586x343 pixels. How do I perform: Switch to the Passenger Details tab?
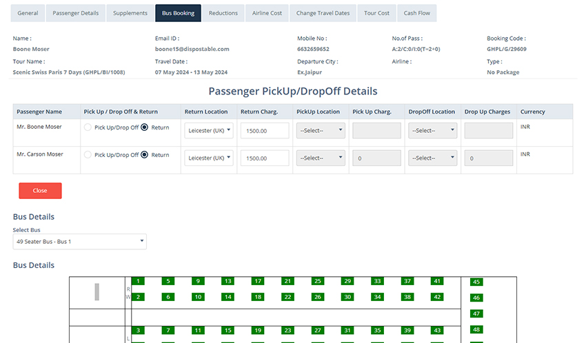76,13
